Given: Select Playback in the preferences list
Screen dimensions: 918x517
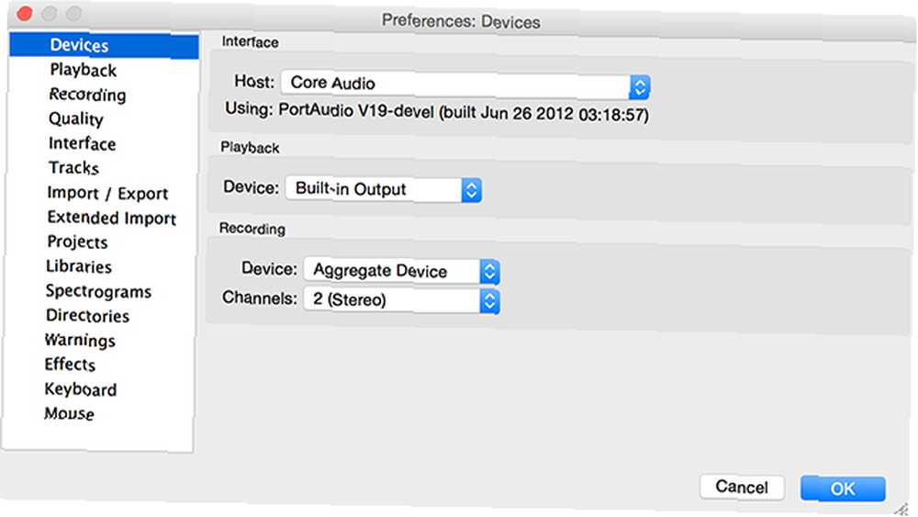Looking at the screenshot, I should pyautogui.click(x=84, y=71).
